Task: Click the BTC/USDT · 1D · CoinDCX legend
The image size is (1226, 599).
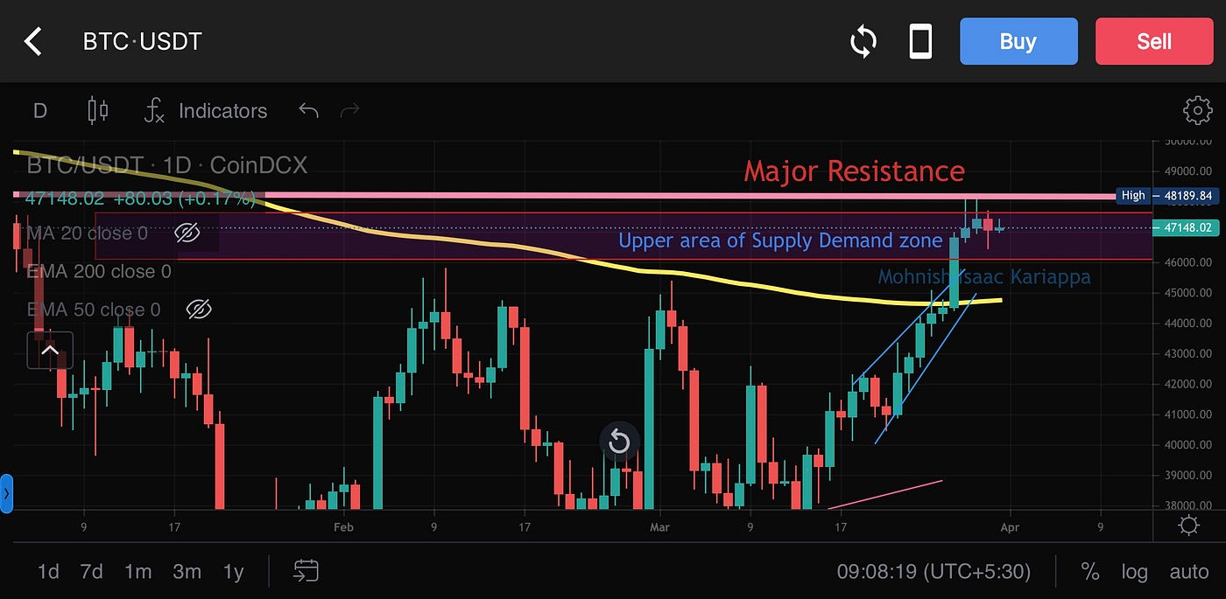Action: (x=167, y=165)
